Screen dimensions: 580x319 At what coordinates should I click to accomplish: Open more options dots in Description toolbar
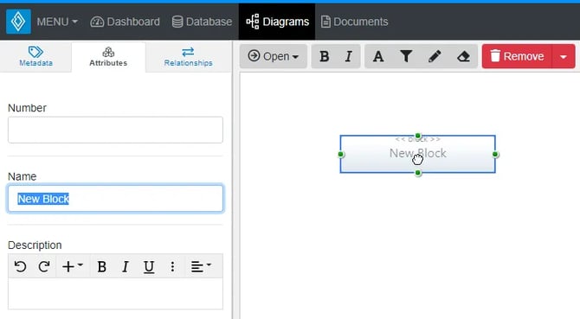point(172,266)
